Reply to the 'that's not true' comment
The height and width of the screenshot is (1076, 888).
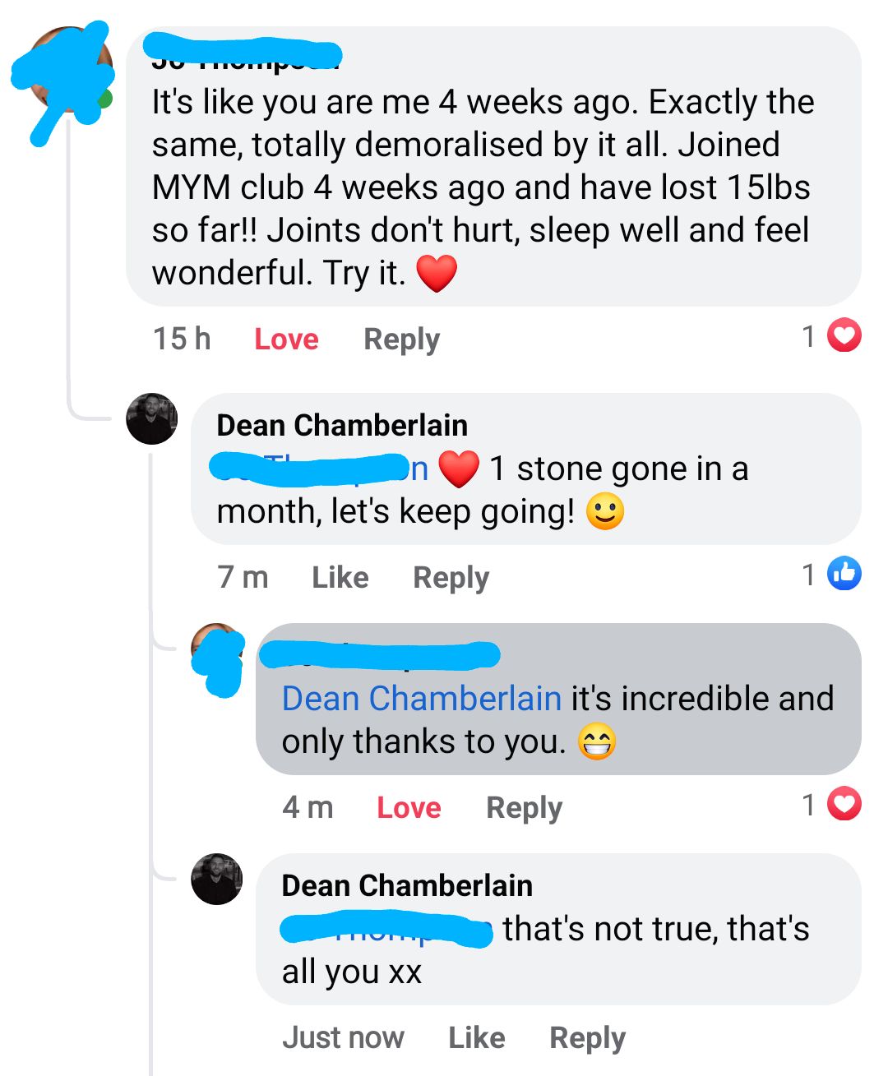pos(587,1037)
